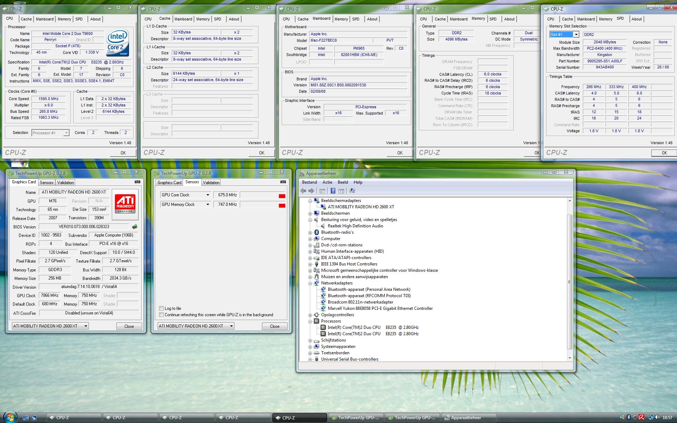This screenshot has width=677, height=423.
Task: Enable the Log to file checkbox
Action: pos(161,308)
